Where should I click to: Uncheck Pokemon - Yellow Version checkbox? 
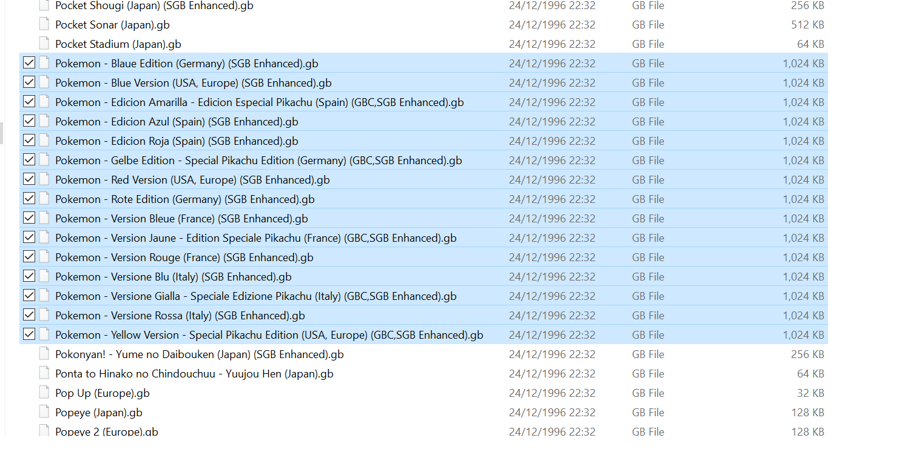tap(29, 334)
